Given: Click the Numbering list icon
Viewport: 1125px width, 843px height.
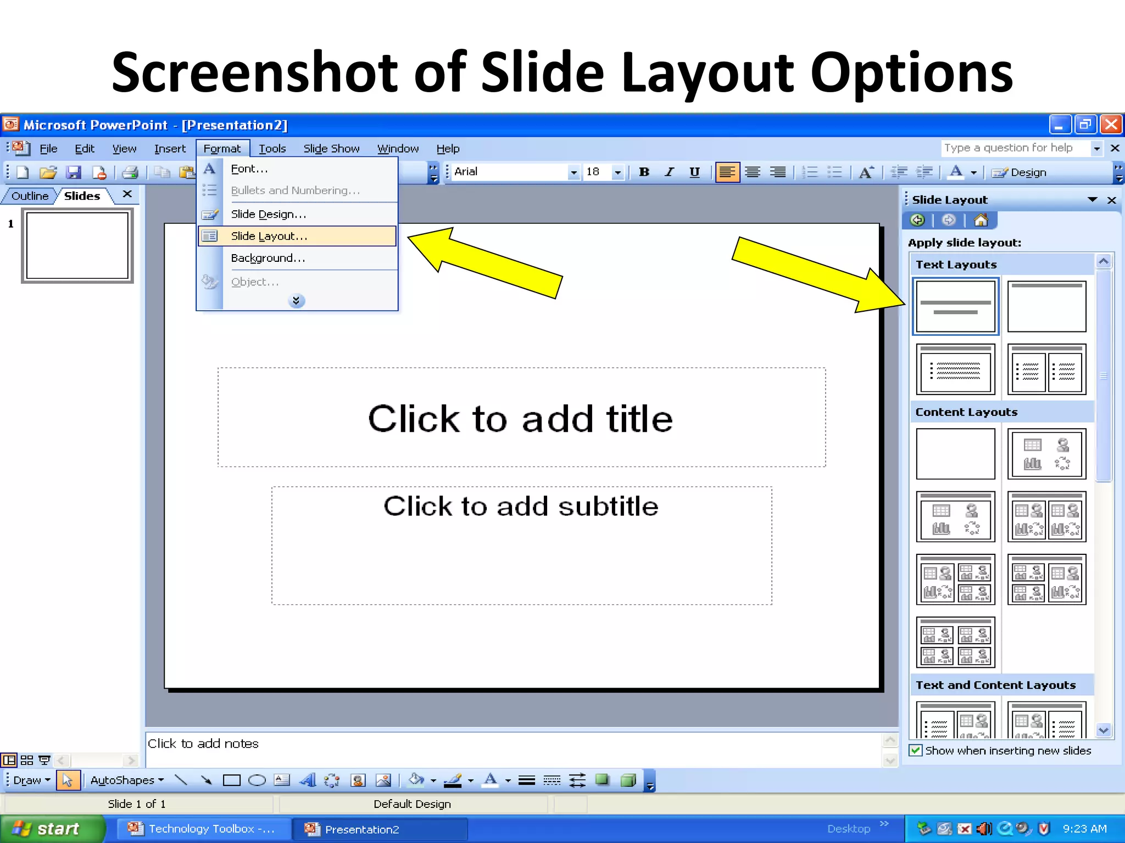Looking at the screenshot, I should (809, 172).
